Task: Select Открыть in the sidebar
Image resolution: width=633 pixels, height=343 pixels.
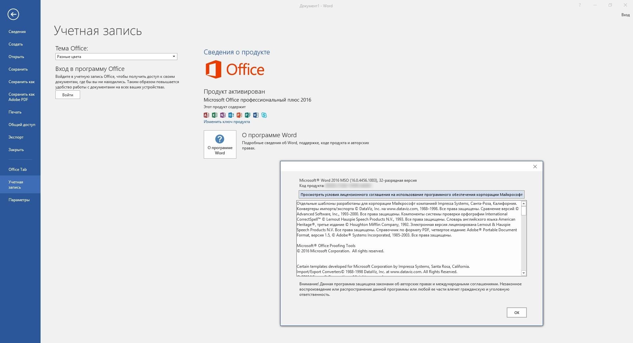Action: point(16,57)
